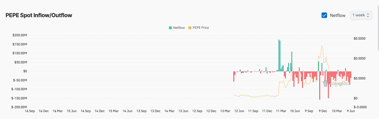
Task: Click the yellow PEPE Price legend swatch
Action: [190, 28]
